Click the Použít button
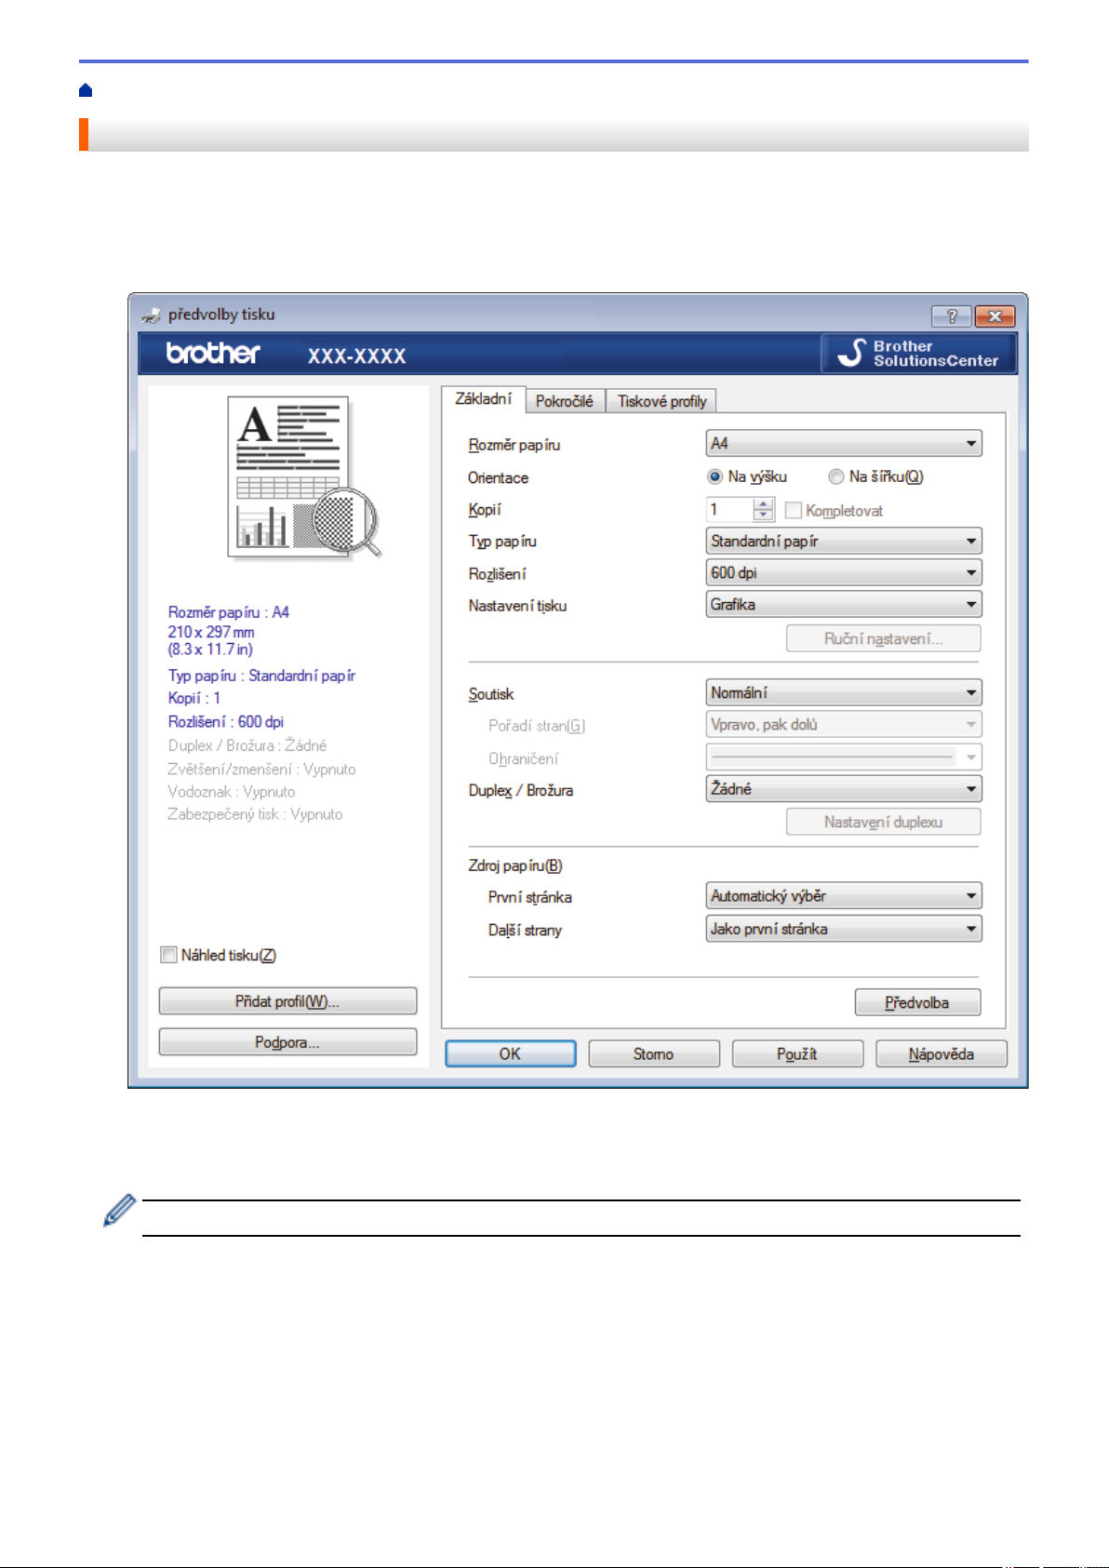 (x=797, y=1053)
